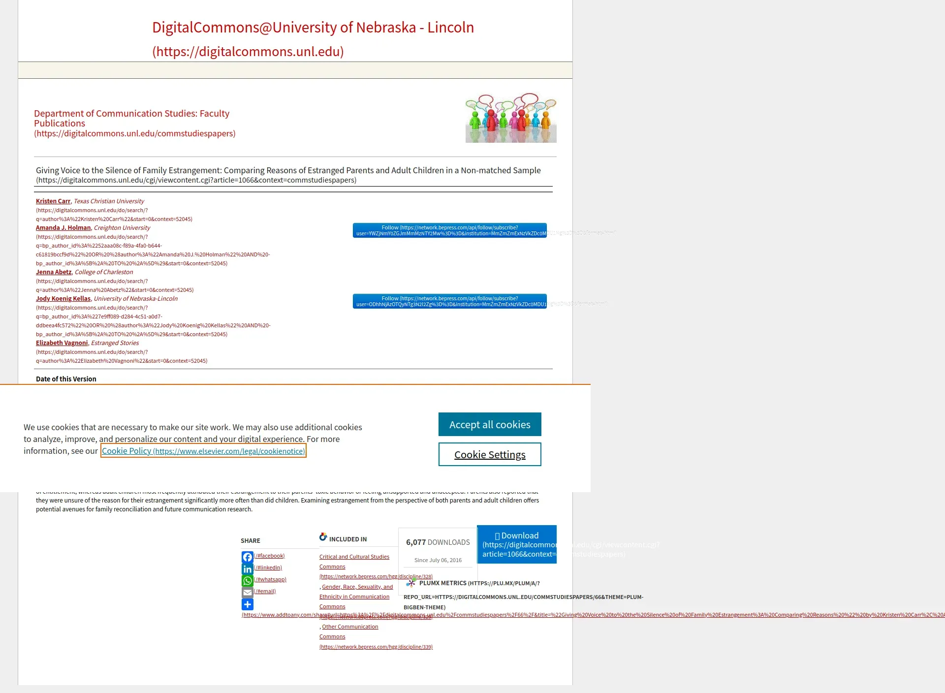The height and width of the screenshot is (693, 945).
Task: Click the INCLUDED IN section heading
Action: click(348, 539)
